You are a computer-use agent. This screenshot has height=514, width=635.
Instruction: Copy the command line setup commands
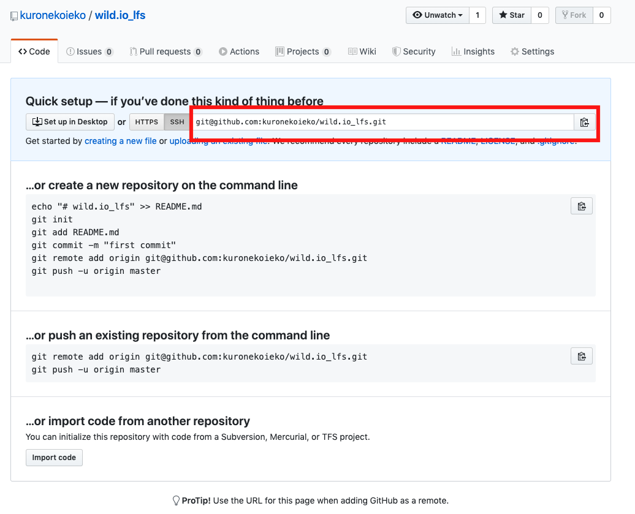(581, 206)
